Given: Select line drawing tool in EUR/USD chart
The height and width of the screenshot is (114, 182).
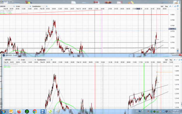Looking at the screenshot, I should click(x=172, y=6).
